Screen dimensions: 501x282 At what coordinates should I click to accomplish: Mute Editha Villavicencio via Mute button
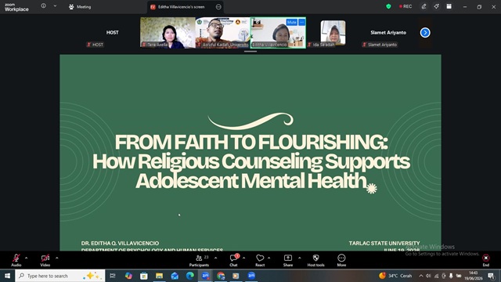point(292,22)
